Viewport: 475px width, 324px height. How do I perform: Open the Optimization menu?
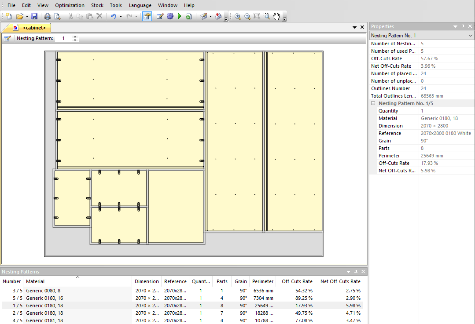70,5
